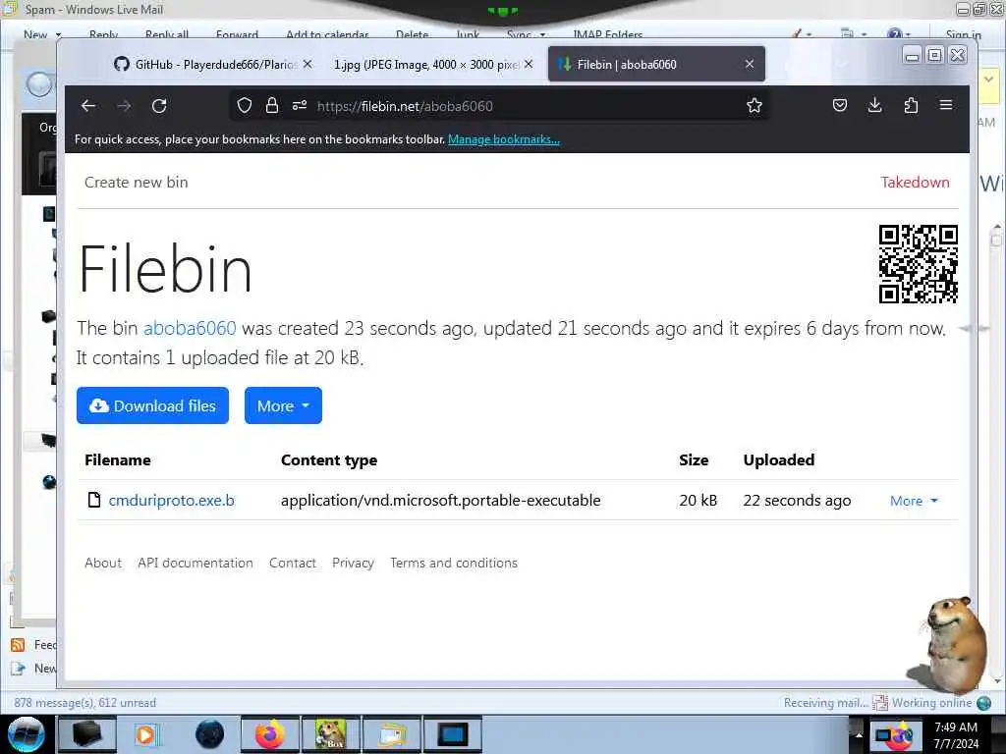Expand the blue More dropdown button
The height and width of the screenshot is (754, 1006).
[283, 405]
